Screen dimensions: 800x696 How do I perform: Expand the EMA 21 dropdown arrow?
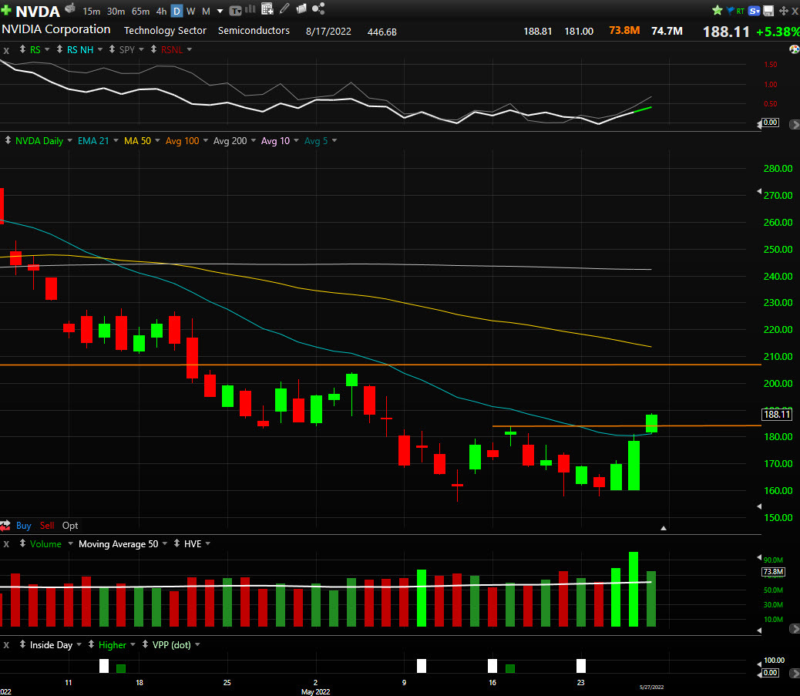(116, 140)
